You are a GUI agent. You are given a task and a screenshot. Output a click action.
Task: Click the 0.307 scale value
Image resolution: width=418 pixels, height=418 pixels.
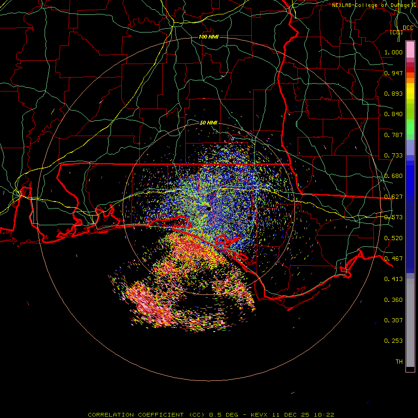click(x=393, y=320)
